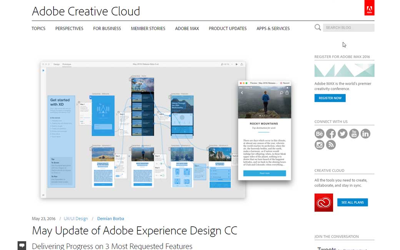
Task: Click the Adobe logo icon
Action: click(x=369, y=8)
